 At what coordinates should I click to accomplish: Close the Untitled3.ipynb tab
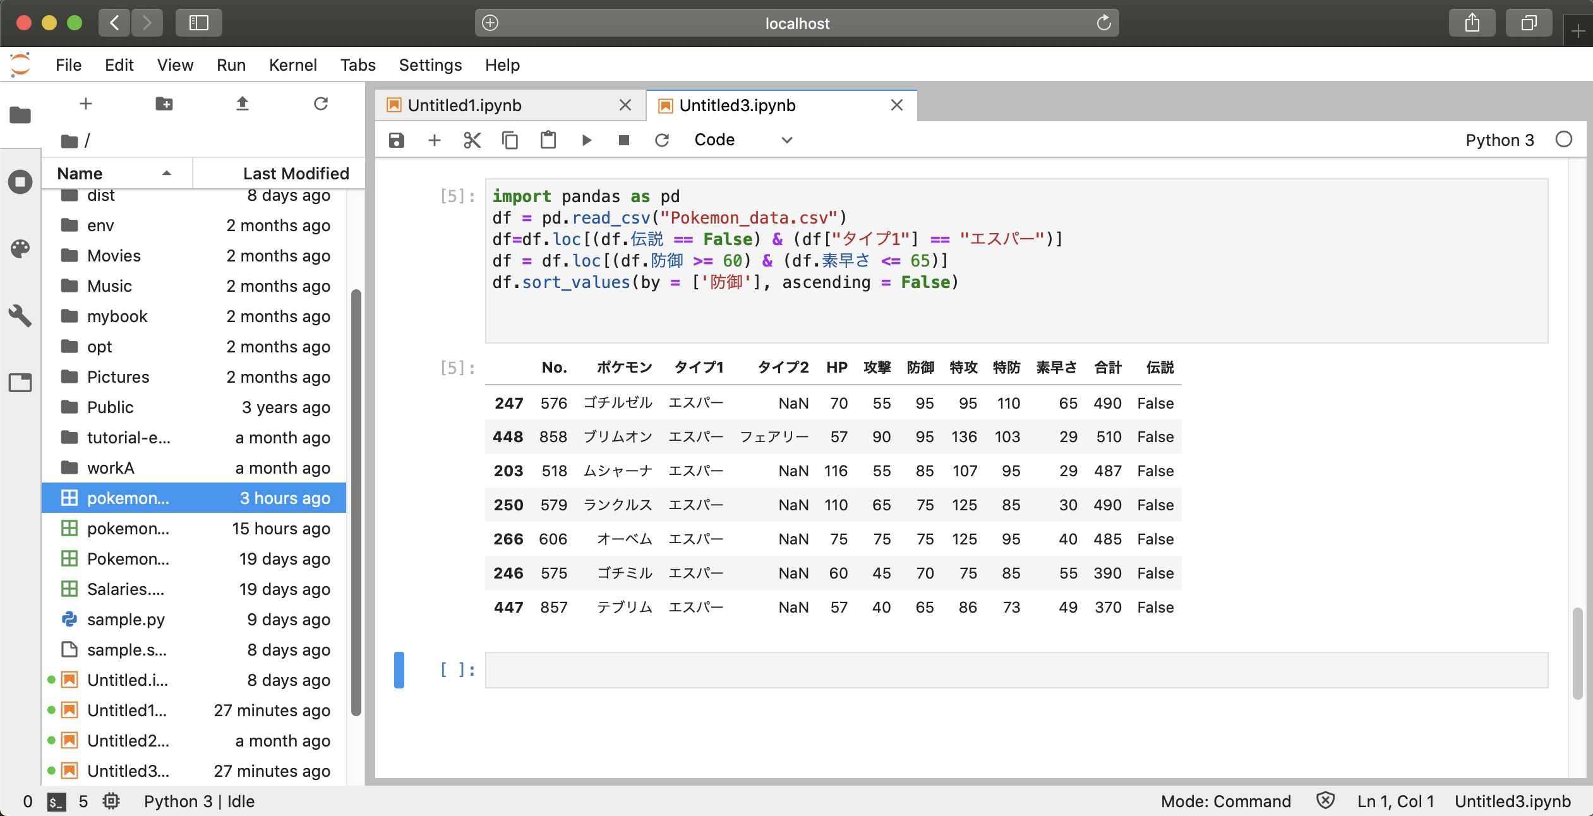point(896,105)
